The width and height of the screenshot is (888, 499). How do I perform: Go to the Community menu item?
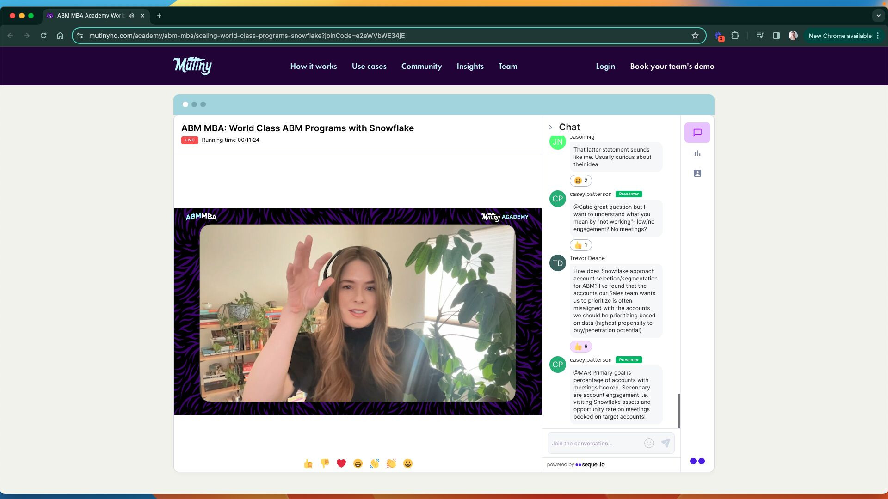(x=421, y=66)
